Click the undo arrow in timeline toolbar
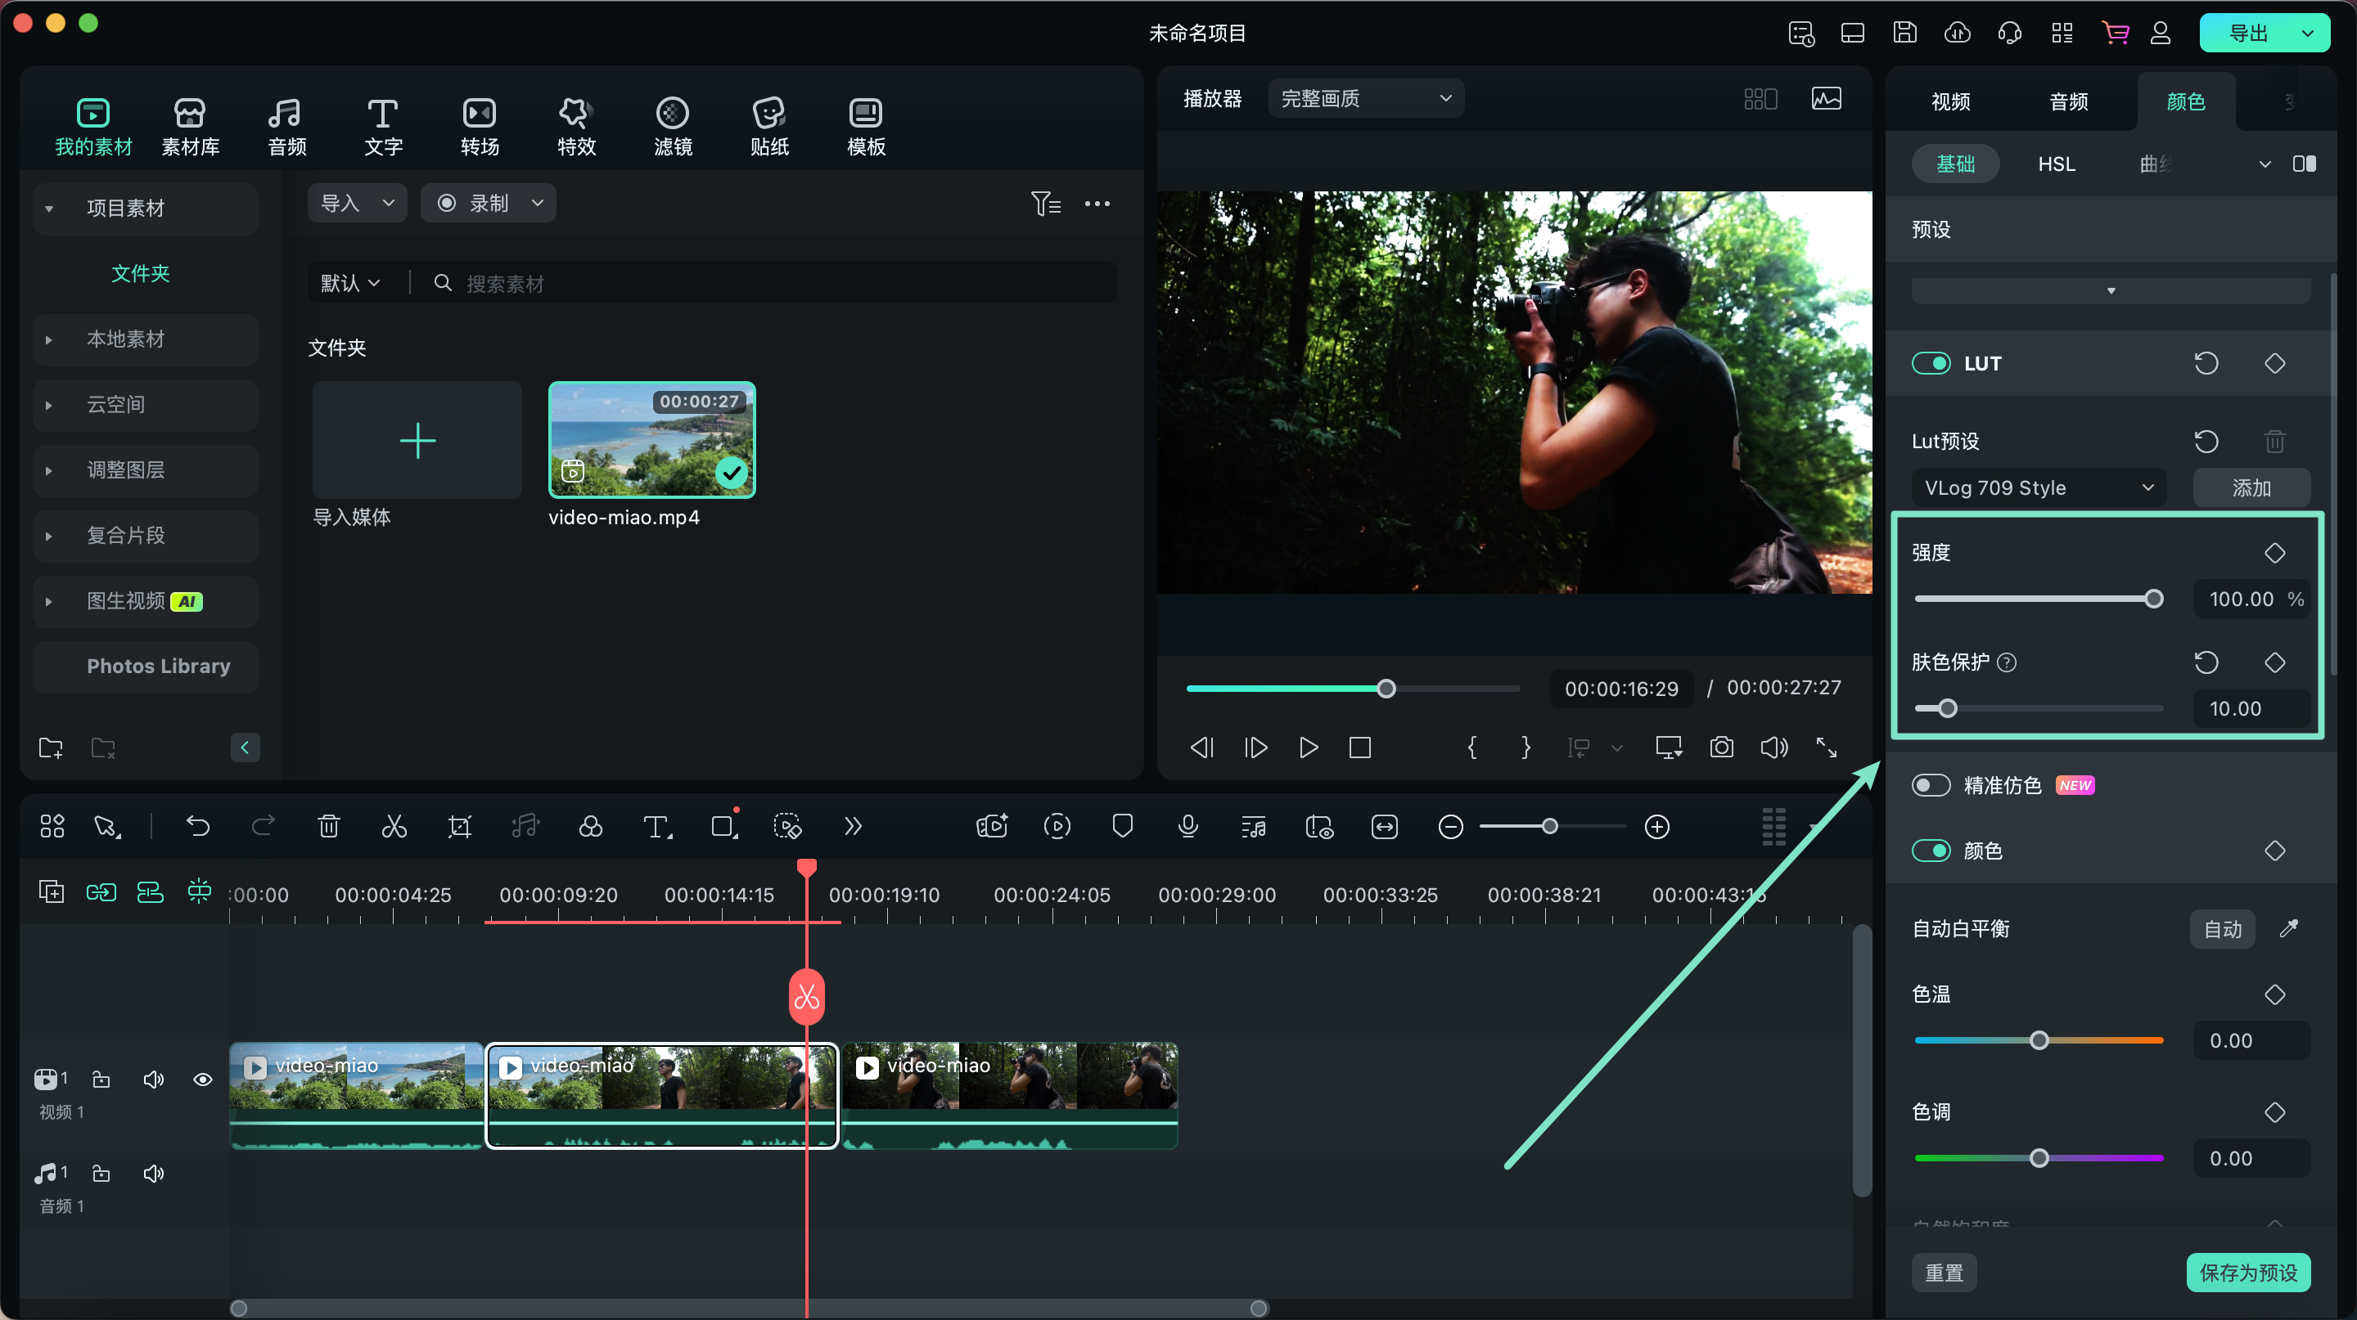The image size is (2357, 1320). click(x=197, y=826)
